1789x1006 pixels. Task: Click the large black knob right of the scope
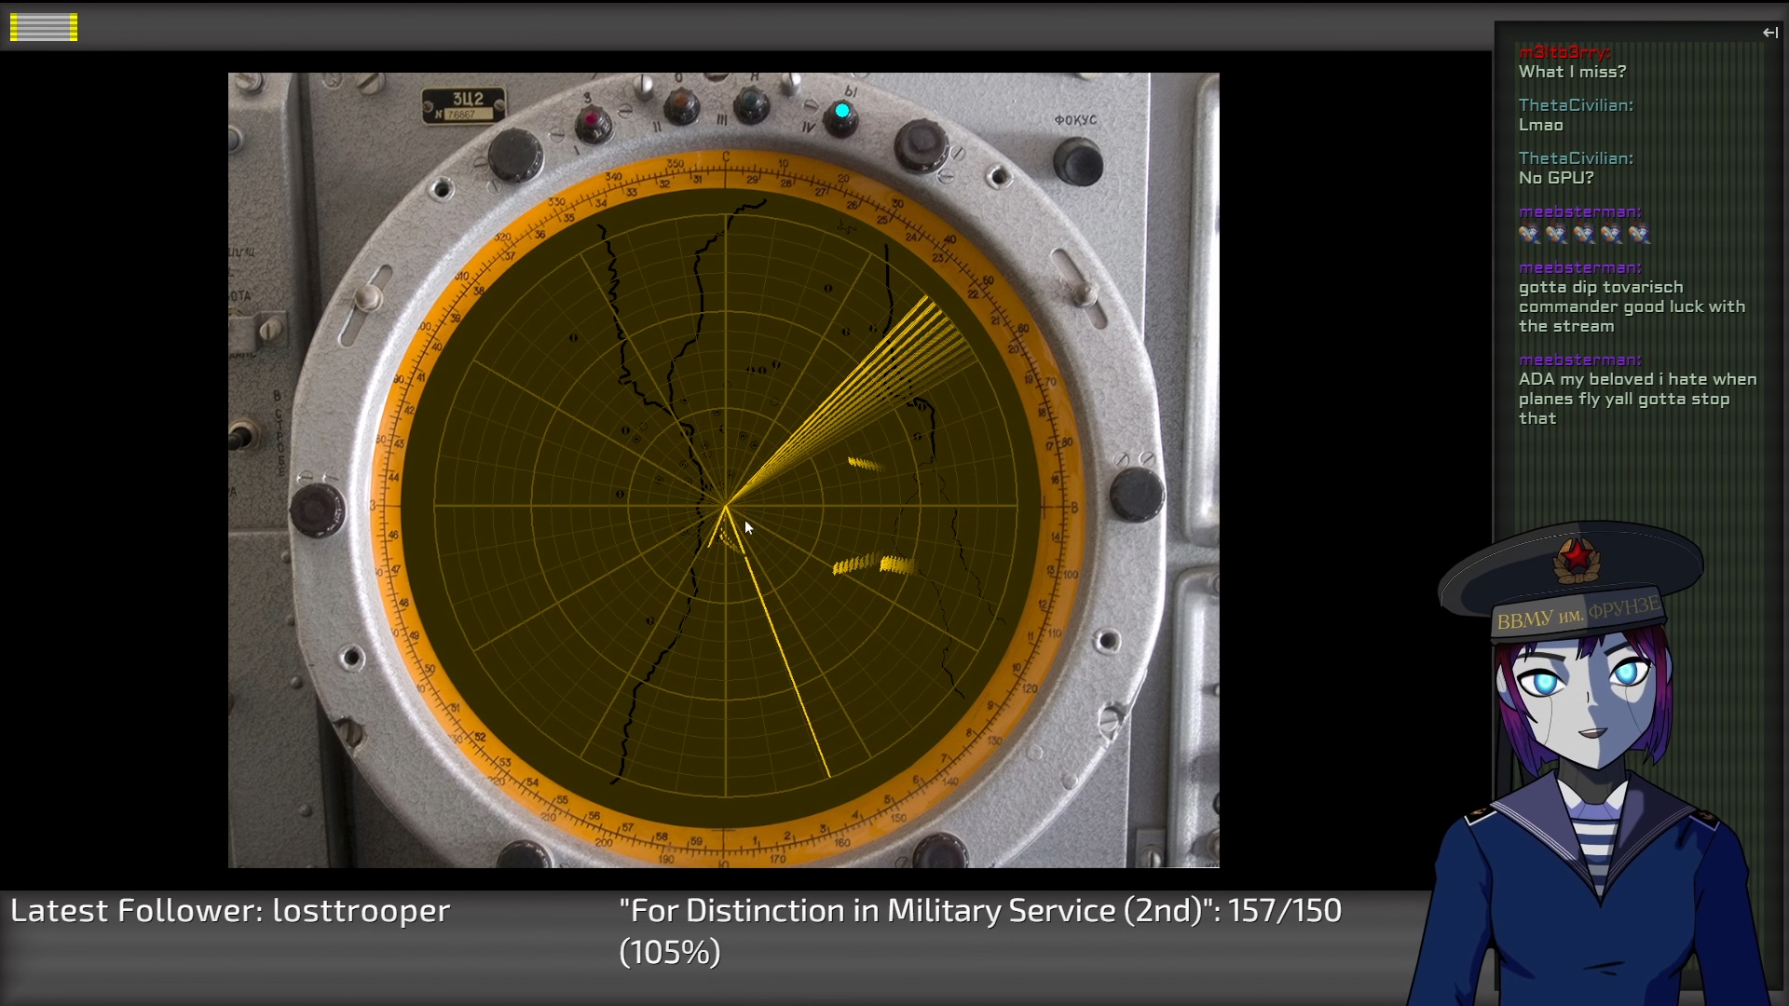coord(1136,493)
